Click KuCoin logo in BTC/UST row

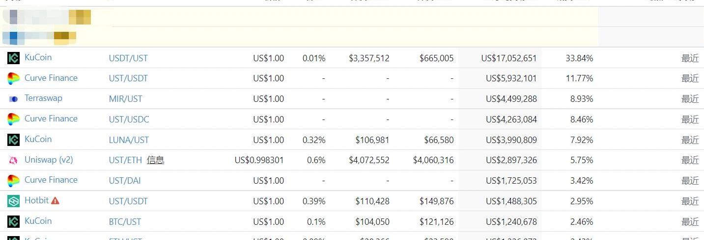pos(13,221)
